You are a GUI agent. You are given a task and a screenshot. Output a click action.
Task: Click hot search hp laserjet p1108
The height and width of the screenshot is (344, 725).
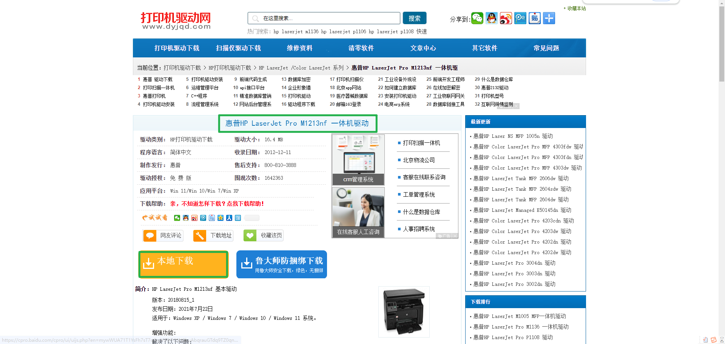(391, 32)
